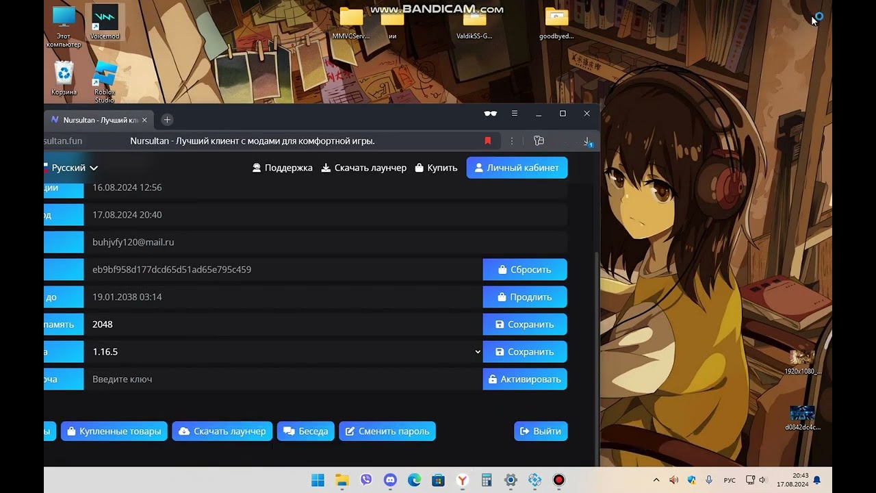Click the email buhjvfy120@mail.ru

click(x=133, y=242)
